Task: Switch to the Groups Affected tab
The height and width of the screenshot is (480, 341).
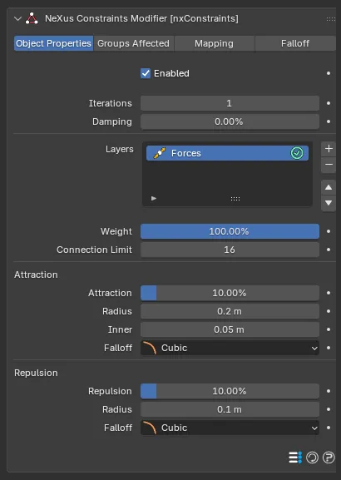Action: (x=133, y=43)
